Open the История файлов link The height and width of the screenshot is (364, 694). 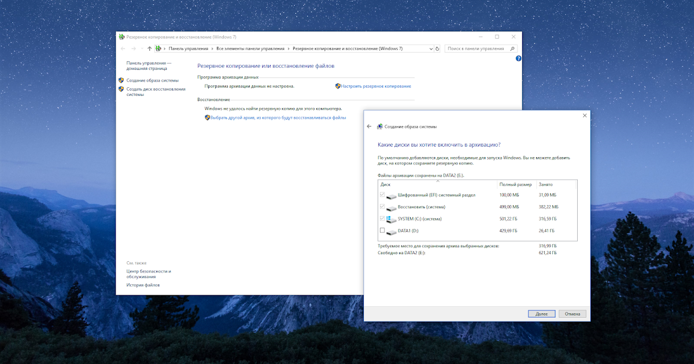coord(143,285)
